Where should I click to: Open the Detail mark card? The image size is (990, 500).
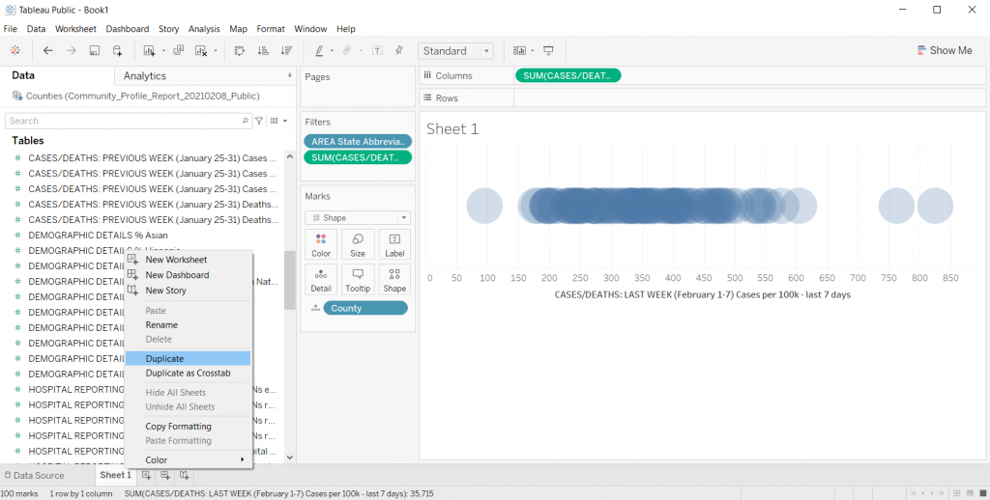tap(321, 280)
